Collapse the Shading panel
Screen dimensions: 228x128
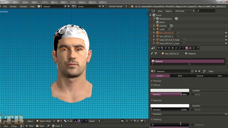pos(156,119)
